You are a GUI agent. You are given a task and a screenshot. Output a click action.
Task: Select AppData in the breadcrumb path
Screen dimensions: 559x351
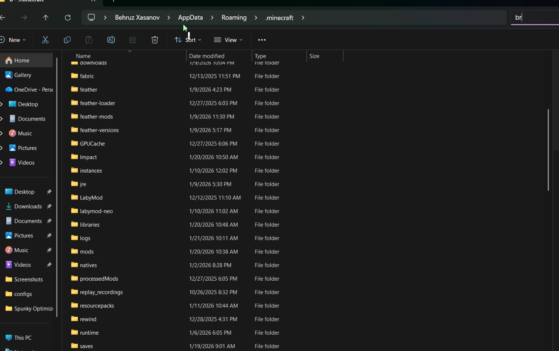tap(190, 18)
